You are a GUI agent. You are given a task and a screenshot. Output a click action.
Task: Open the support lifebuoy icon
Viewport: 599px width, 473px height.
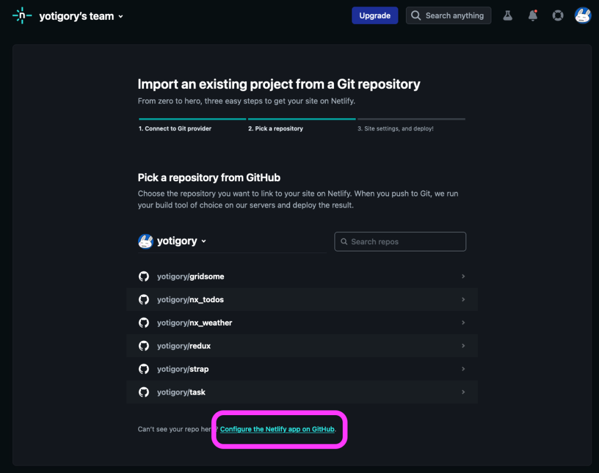557,16
